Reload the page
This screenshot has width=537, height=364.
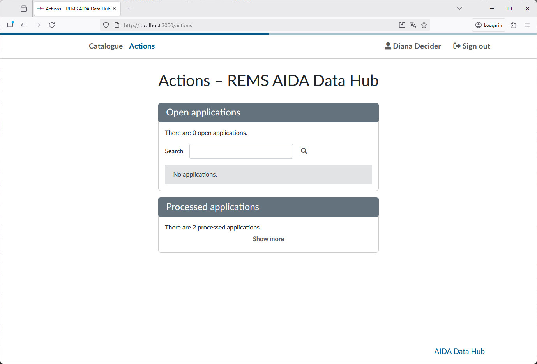(x=51, y=24)
